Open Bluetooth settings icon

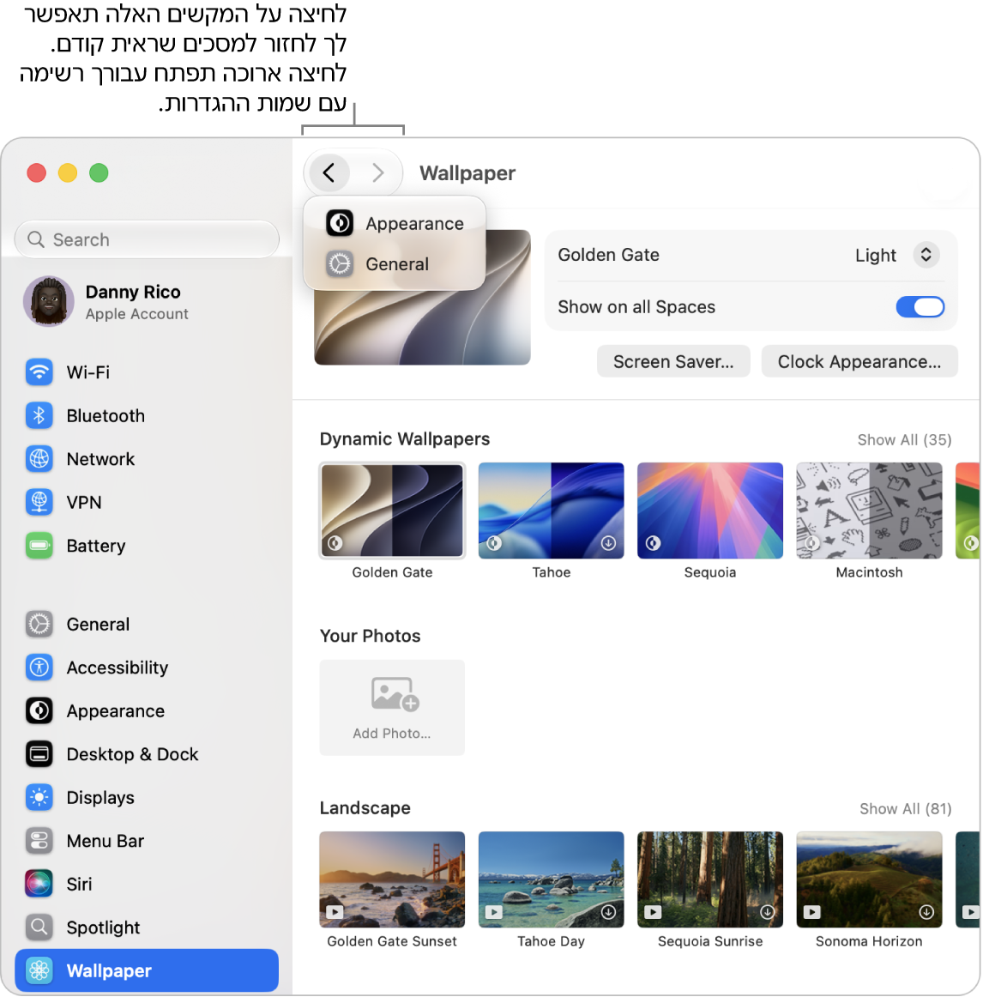[39, 415]
